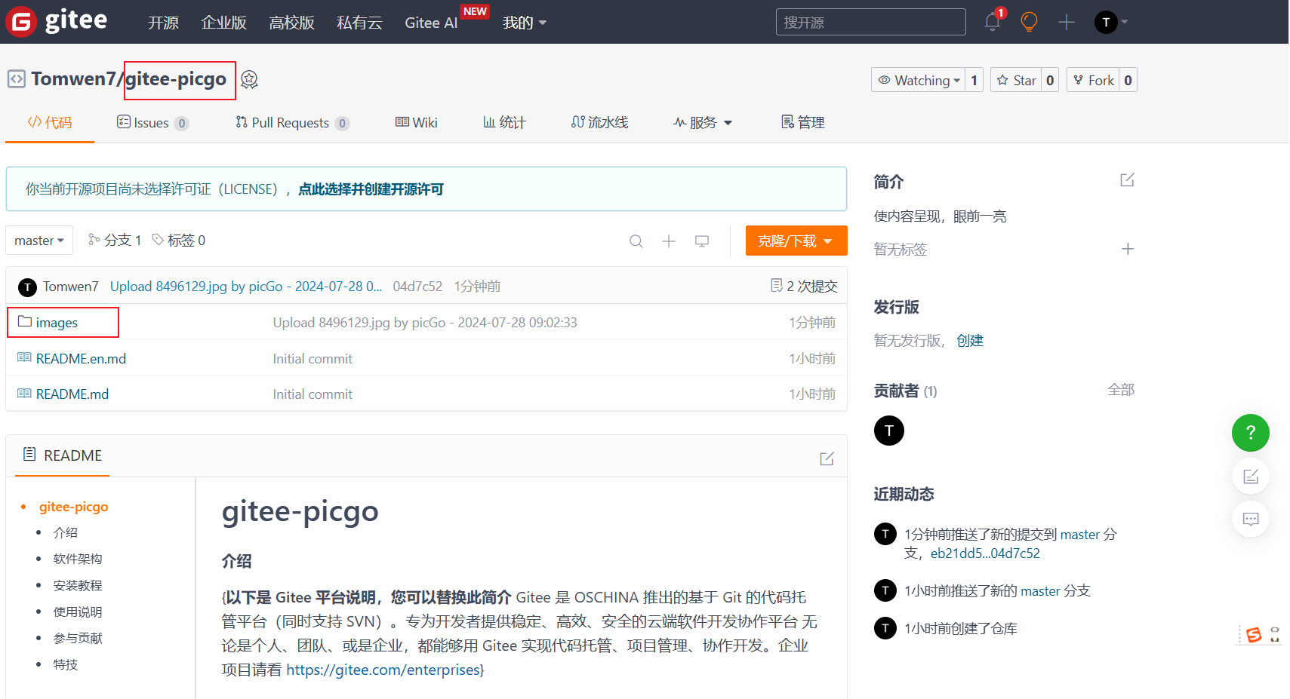Open commit hash 04d7c52

[x=417, y=287]
